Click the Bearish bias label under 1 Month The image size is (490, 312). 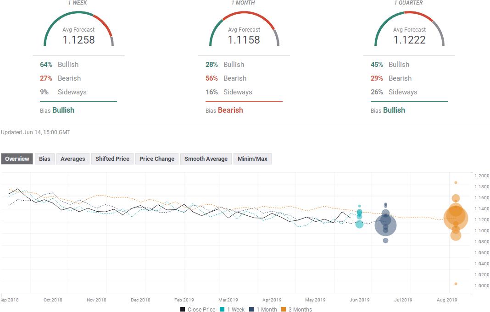[x=230, y=110]
